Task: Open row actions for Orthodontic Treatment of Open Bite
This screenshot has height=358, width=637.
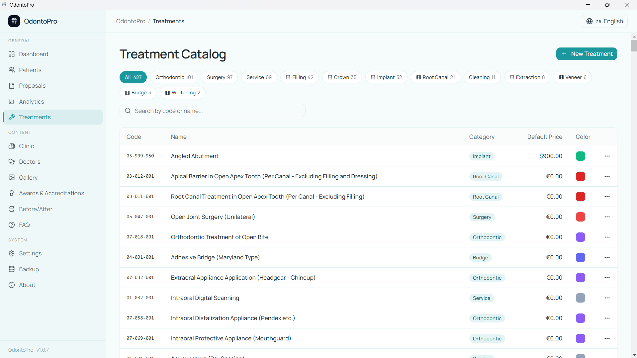Action: [607, 237]
